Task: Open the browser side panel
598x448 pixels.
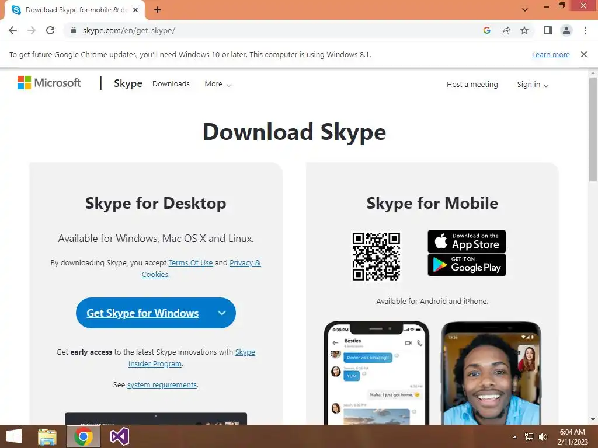Action: click(x=548, y=30)
